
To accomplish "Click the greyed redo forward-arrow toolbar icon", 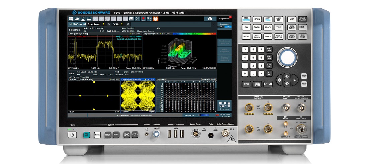I will tap(101, 19).
